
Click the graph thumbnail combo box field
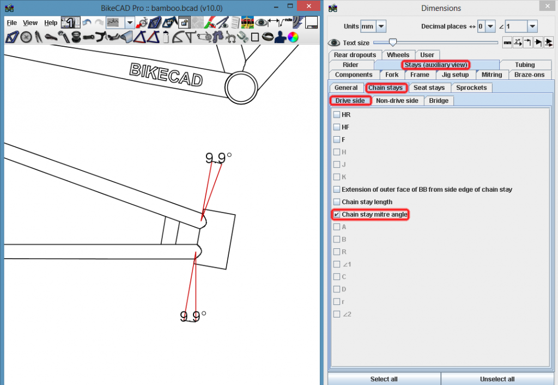(116, 23)
